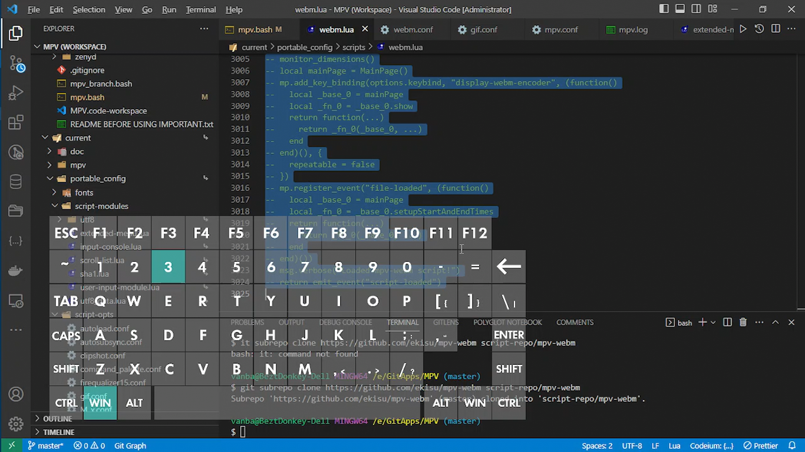Open editor More Actions ellipsis

click(791, 29)
